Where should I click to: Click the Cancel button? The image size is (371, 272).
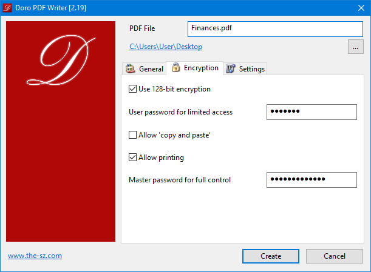pos(335,256)
